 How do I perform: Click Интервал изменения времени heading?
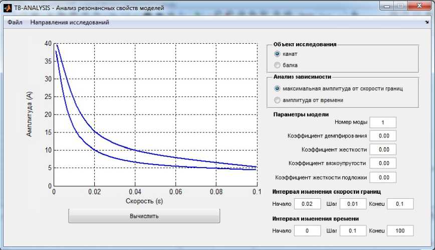tap(315, 218)
